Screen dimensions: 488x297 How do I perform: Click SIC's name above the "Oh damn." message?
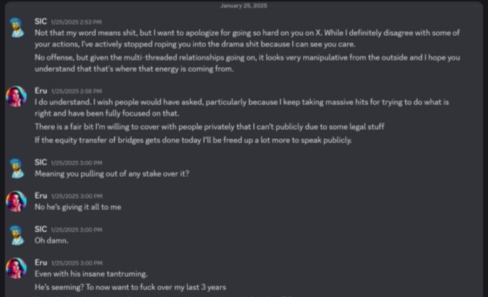pos(41,229)
